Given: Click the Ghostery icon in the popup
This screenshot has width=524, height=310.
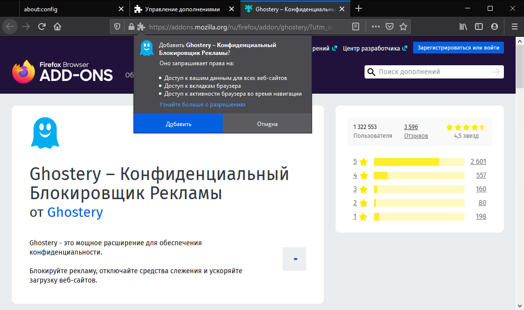Looking at the screenshot, I should [x=146, y=49].
